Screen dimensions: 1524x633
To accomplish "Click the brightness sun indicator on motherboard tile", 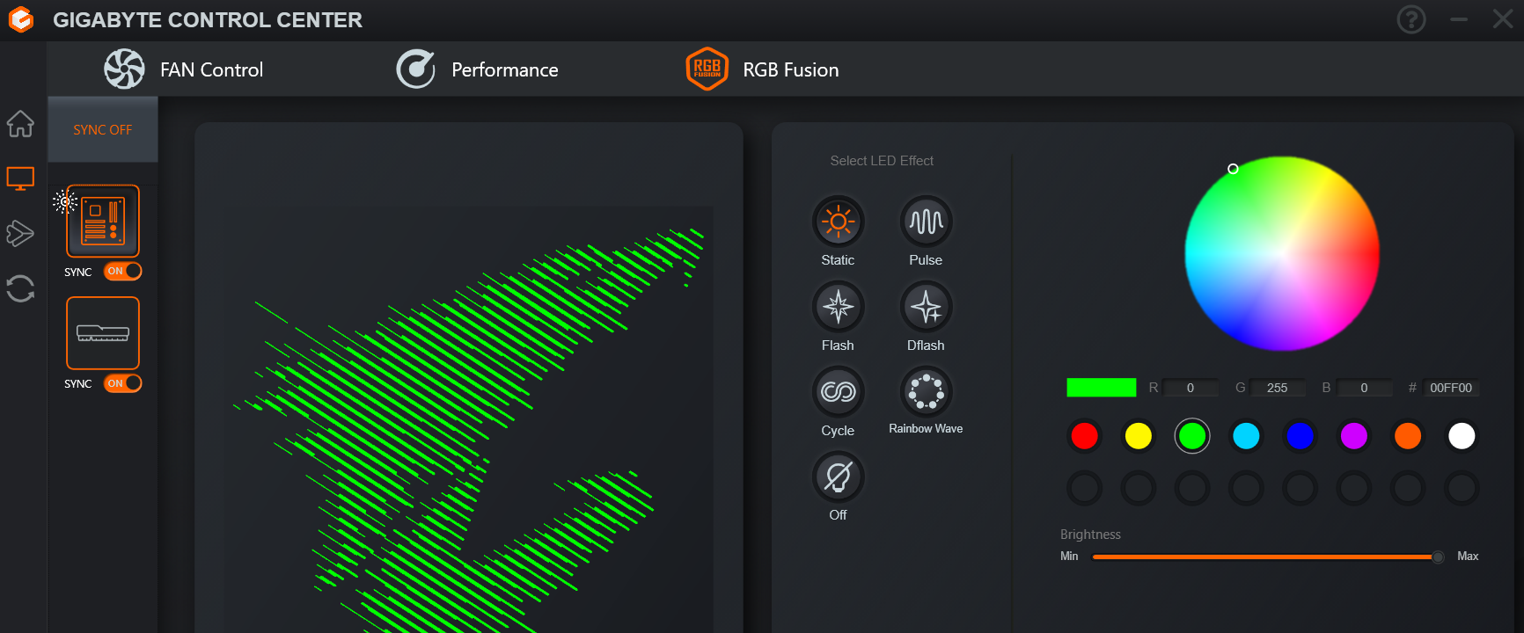I will [x=64, y=202].
